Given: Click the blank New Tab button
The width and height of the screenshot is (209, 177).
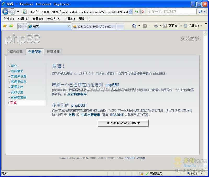Looking at the screenshot, I should click(x=120, y=27).
